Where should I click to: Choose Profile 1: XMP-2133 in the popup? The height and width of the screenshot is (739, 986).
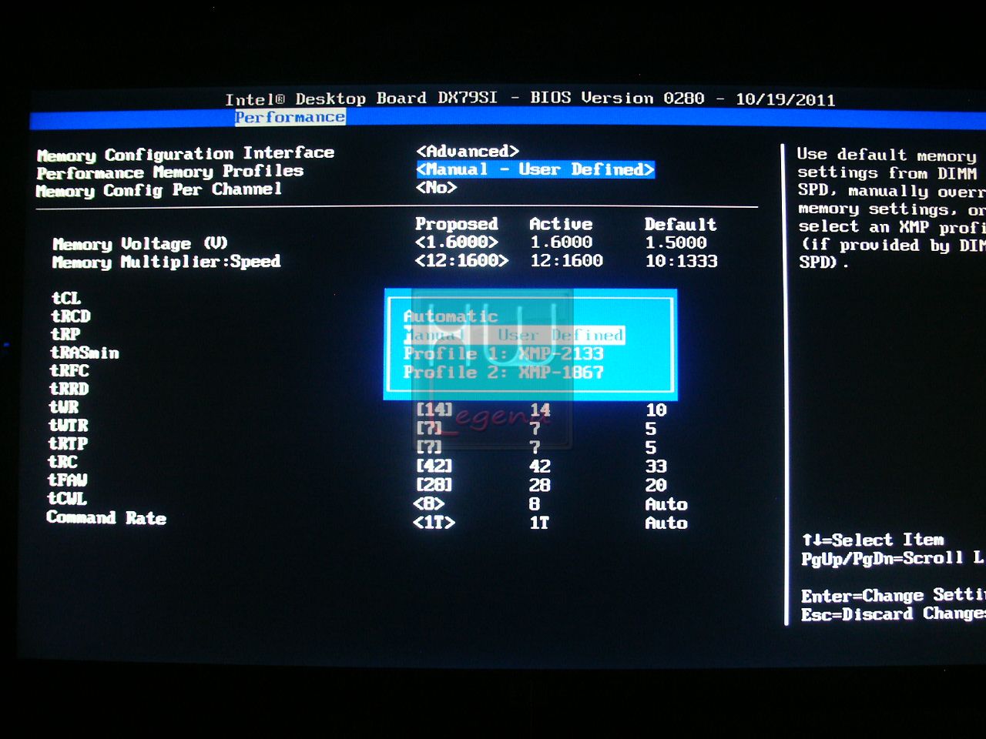503,353
